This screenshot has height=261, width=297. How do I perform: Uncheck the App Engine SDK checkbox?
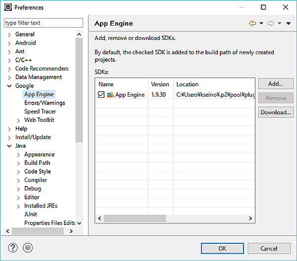(101, 95)
